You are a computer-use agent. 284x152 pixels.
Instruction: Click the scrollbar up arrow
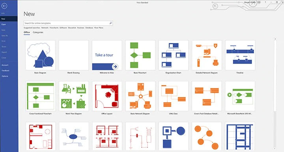point(275,39)
